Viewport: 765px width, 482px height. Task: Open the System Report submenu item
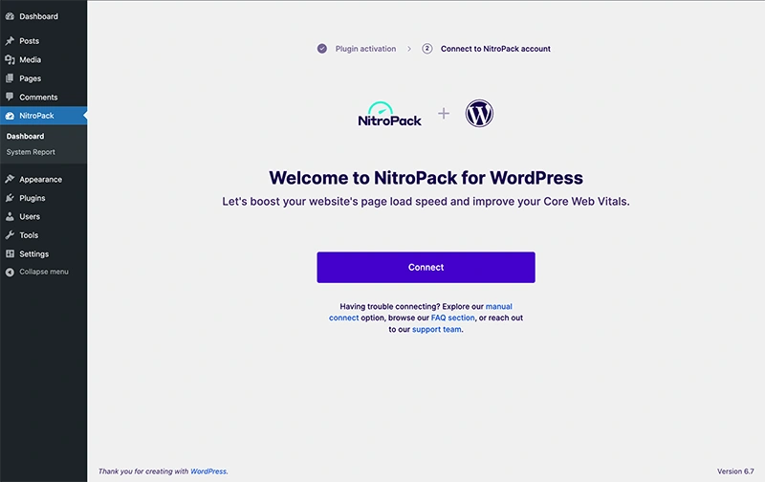(x=31, y=152)
